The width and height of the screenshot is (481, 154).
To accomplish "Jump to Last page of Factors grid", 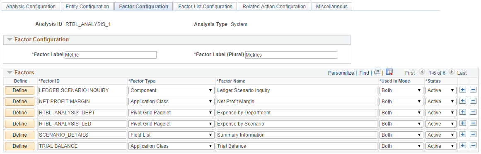I will tap(462, 73).
